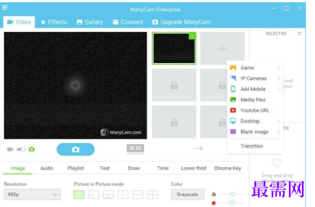The height and width of the screenshot is (207, 315).
Task: Click the RGB color channels icon
Action: click(214, 194)
